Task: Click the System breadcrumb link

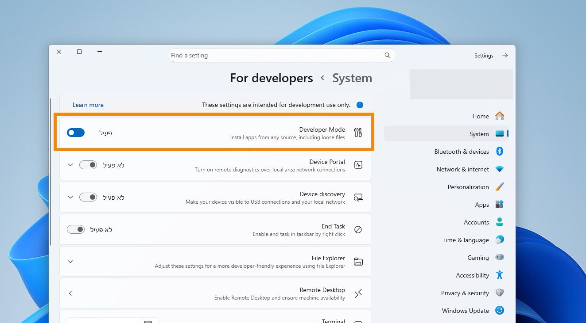Action: 352,78
